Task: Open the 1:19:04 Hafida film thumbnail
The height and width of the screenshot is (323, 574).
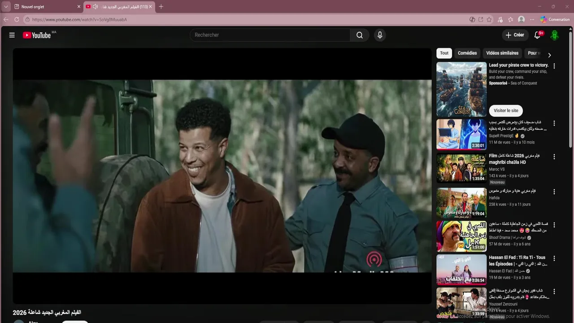Action: [x=461, y=202]
